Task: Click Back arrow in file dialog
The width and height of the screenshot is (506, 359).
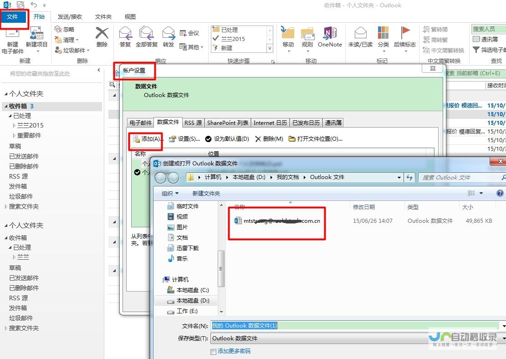Action: pyautogui.click(x=161, y=177)
